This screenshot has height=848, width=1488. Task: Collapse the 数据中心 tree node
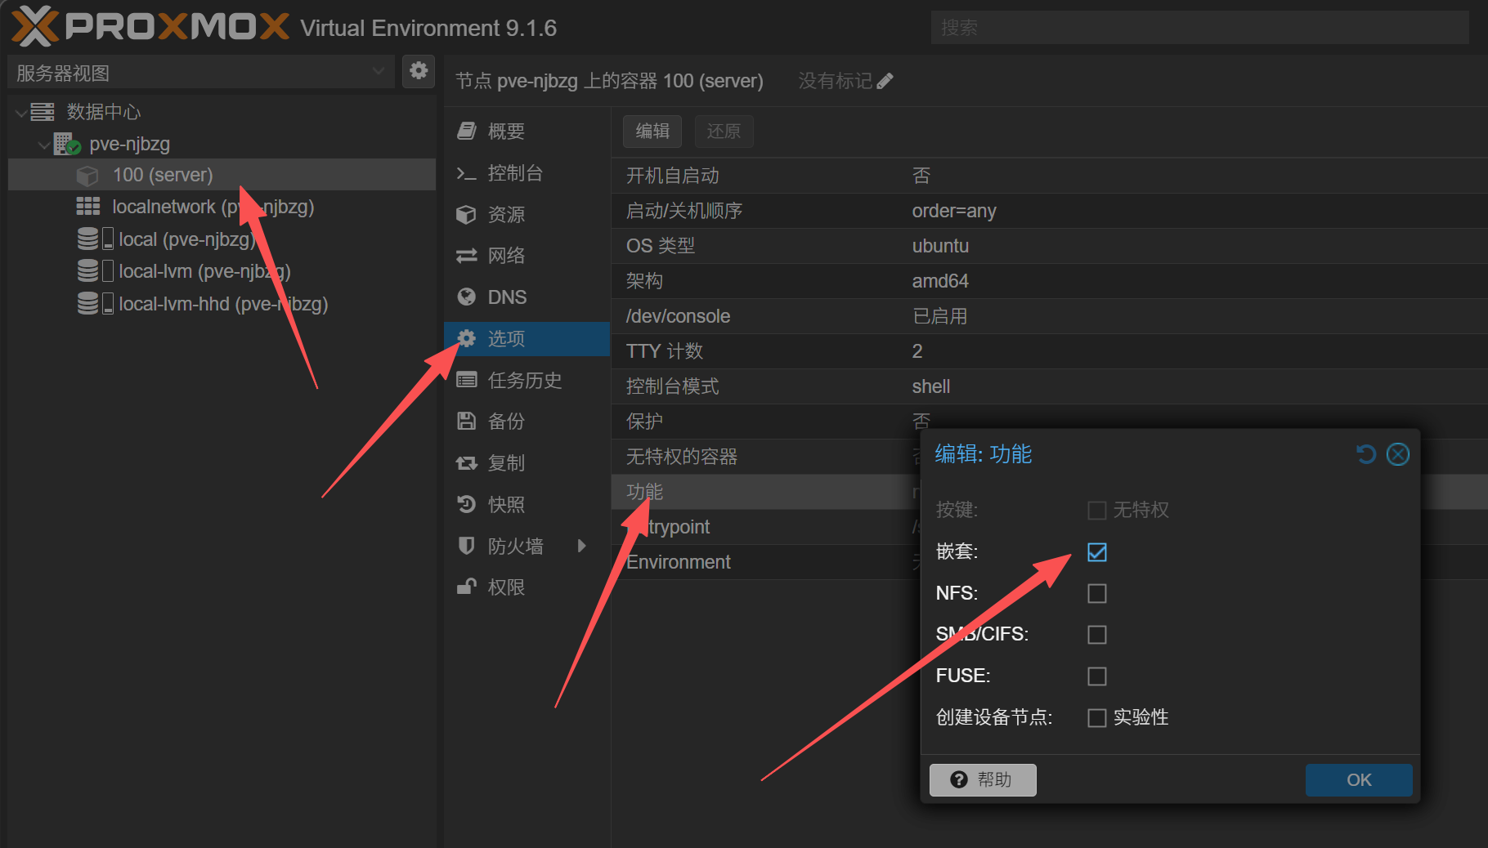[x=20, y=113]
